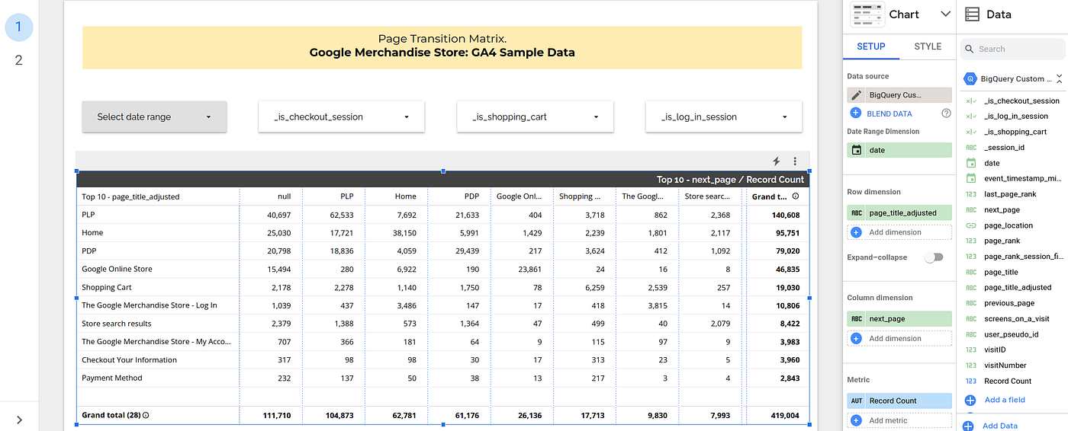Click the BLEND DATA link
Viewport: 1068px width, 431px height.
(x=889, y=113)
